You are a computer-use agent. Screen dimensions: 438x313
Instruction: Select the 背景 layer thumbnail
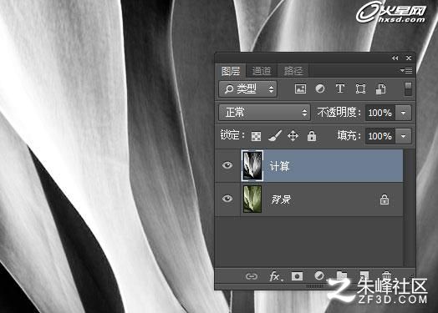click(x=252, y=199)
